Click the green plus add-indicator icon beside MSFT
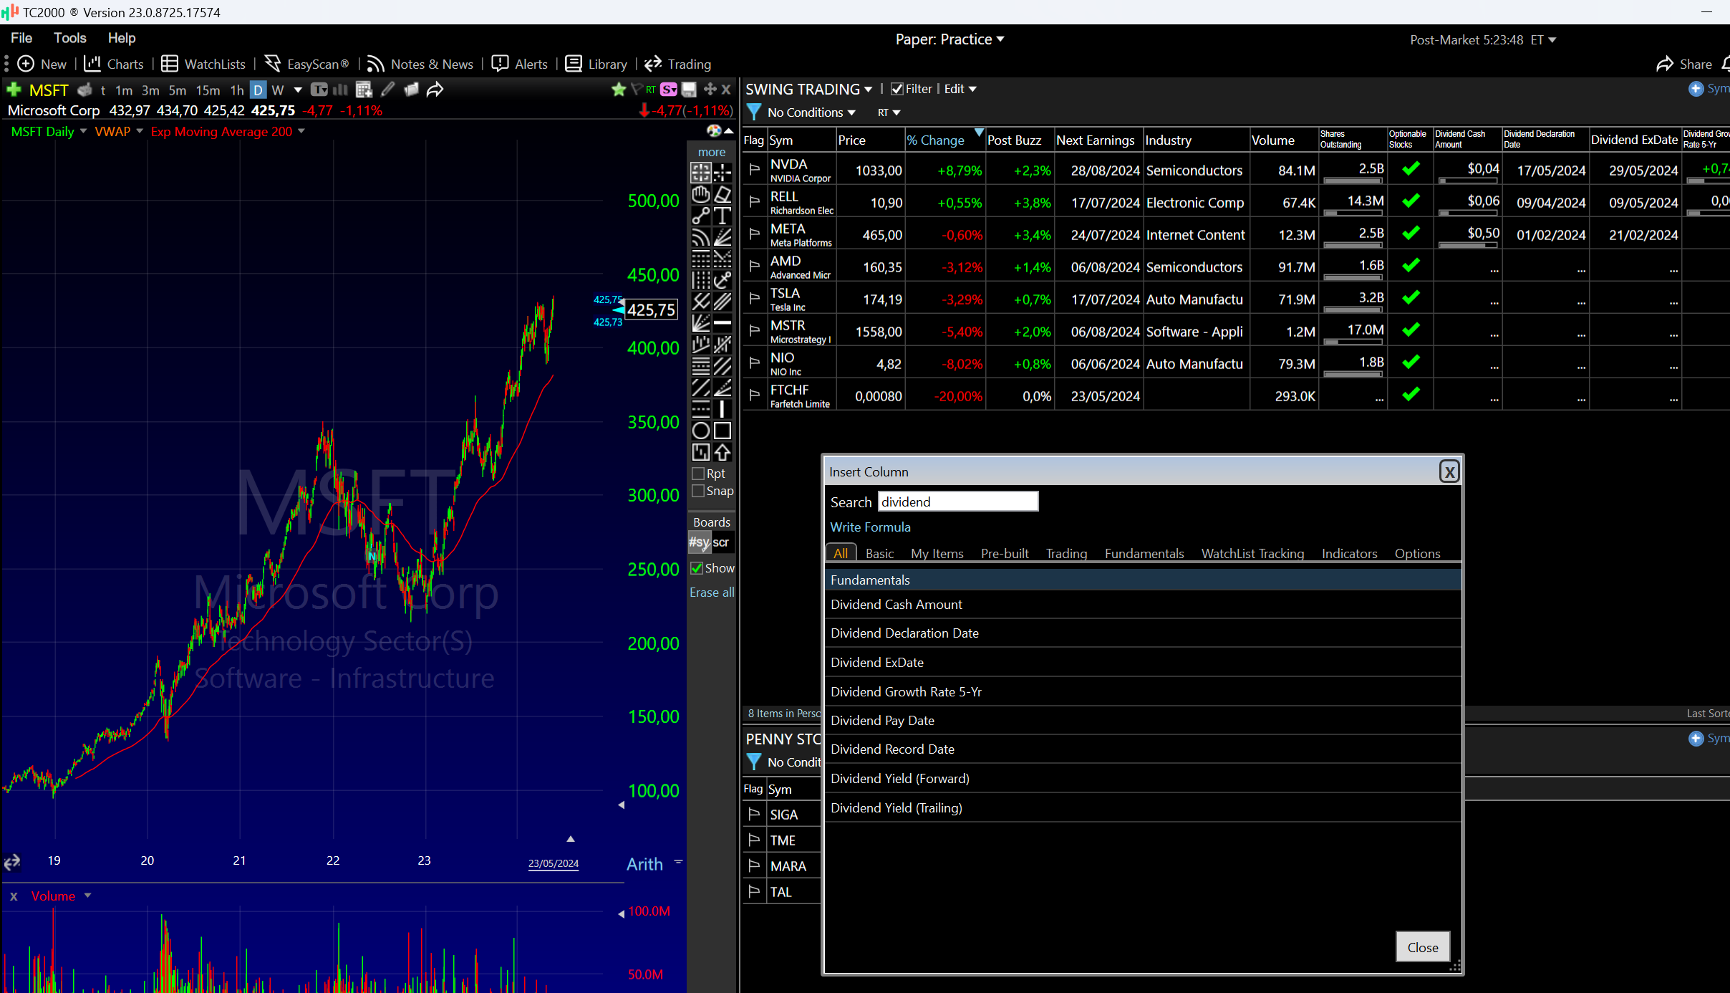 pos(13,90)
